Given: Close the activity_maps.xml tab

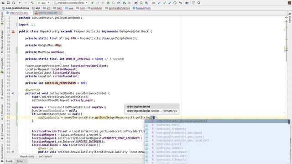Looking at the screenshot, I should (60, 13).
